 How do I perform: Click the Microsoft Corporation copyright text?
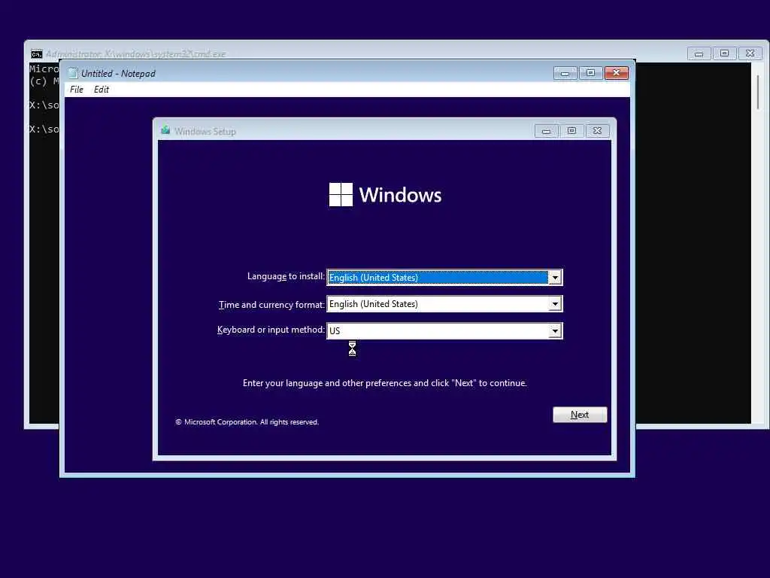[247, 421]
